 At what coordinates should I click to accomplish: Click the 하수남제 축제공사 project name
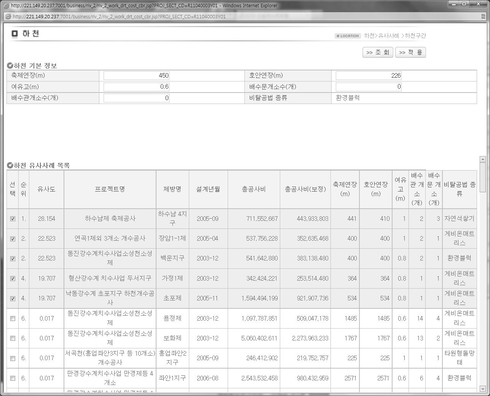coord(110,219)
